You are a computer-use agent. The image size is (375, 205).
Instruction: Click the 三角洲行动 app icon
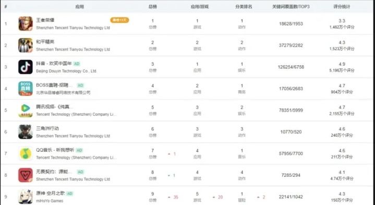pyautogui.click(x=26, y=132)
